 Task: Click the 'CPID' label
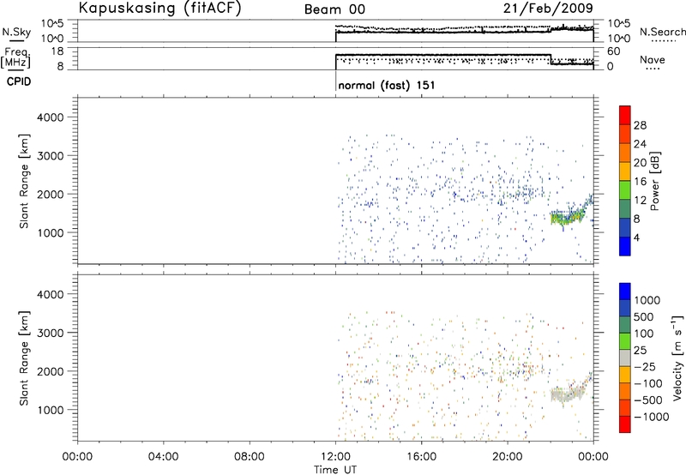point(19,81)
